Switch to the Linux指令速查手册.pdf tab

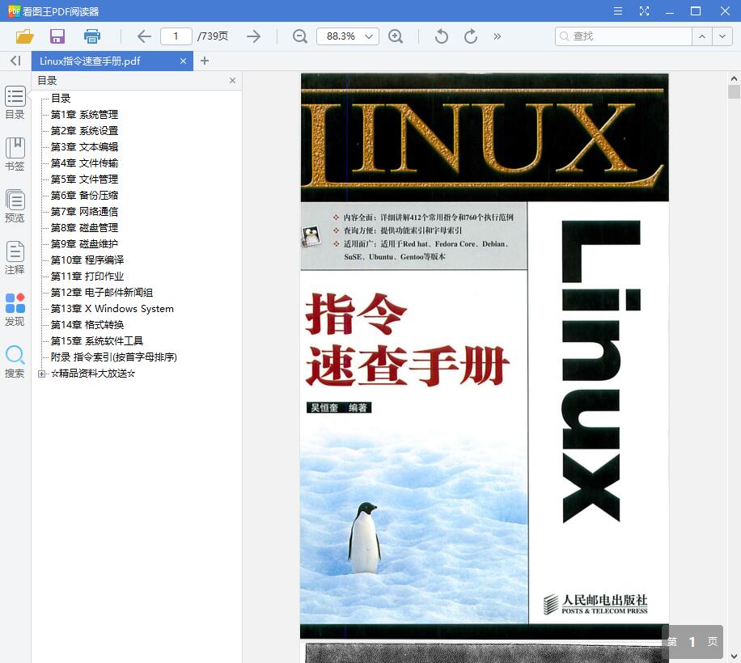coord(112,61)
